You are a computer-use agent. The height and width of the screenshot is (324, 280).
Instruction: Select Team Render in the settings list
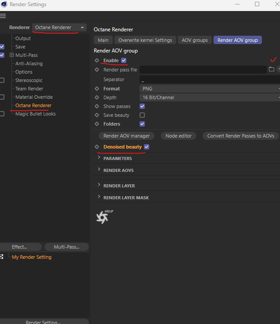[29, 89]
